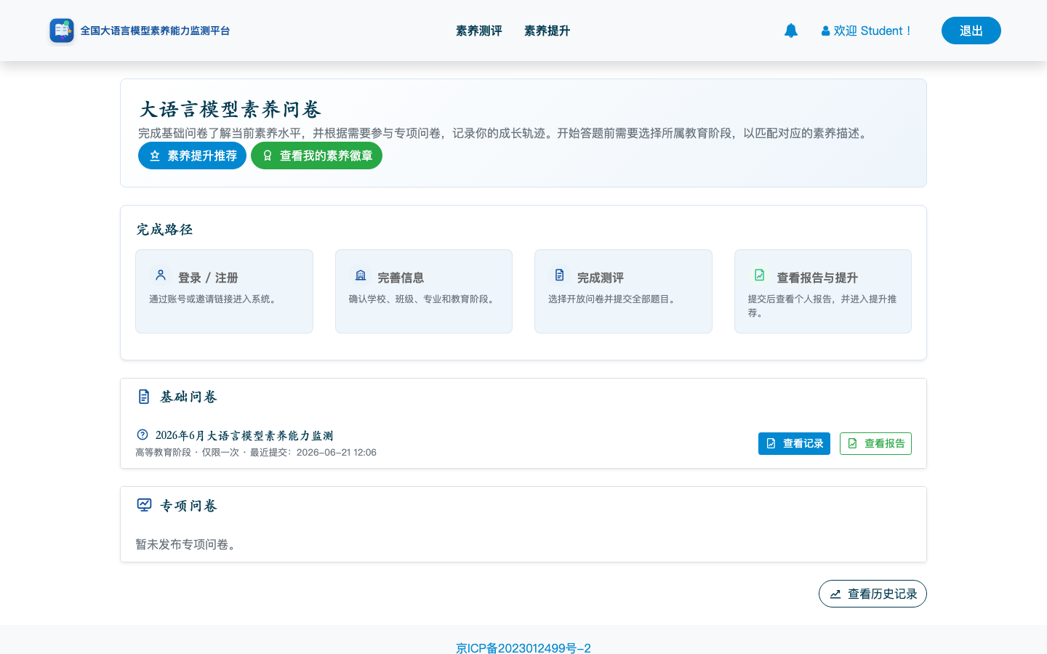Click the 大语言模型素养问卷 heading
The image size is (1047, 654).
point(230,109)
